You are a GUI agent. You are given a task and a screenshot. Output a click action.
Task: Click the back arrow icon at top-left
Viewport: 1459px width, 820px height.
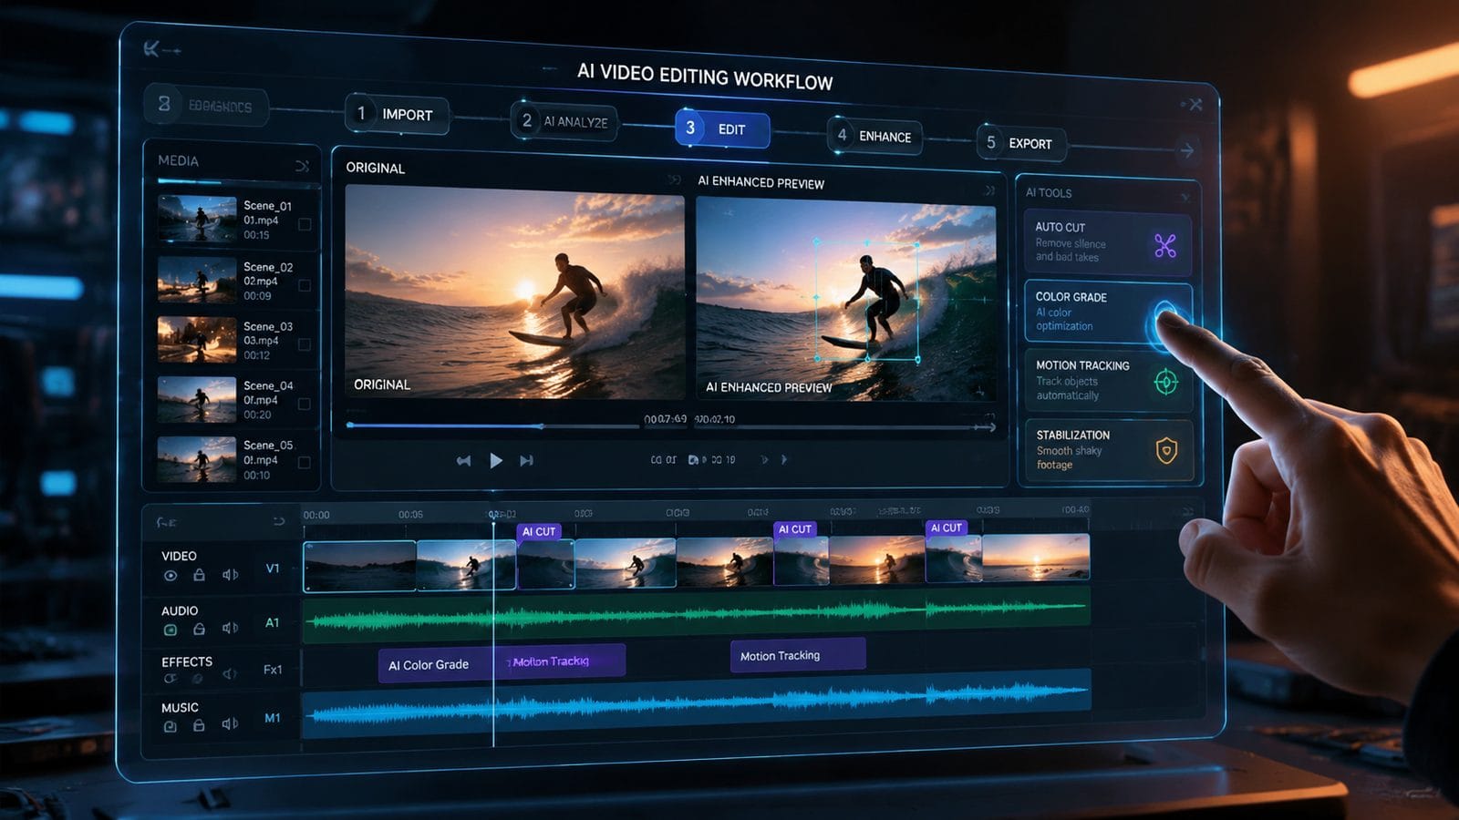pos(161,49)
